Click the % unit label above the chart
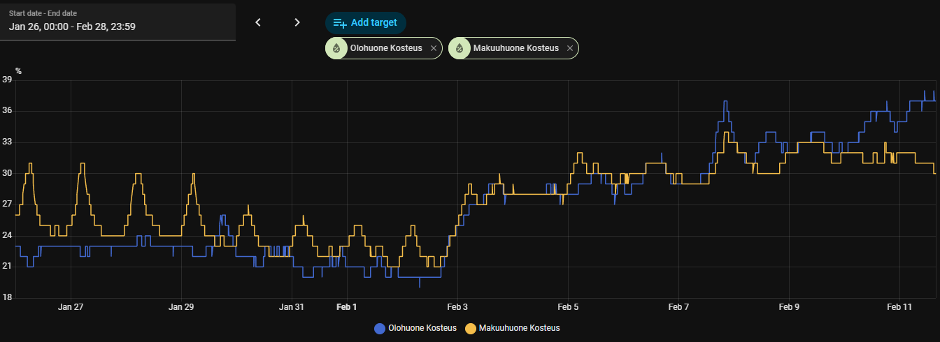Image resolution: width=940 pixels, height=342 pixels. click(19, 70)
